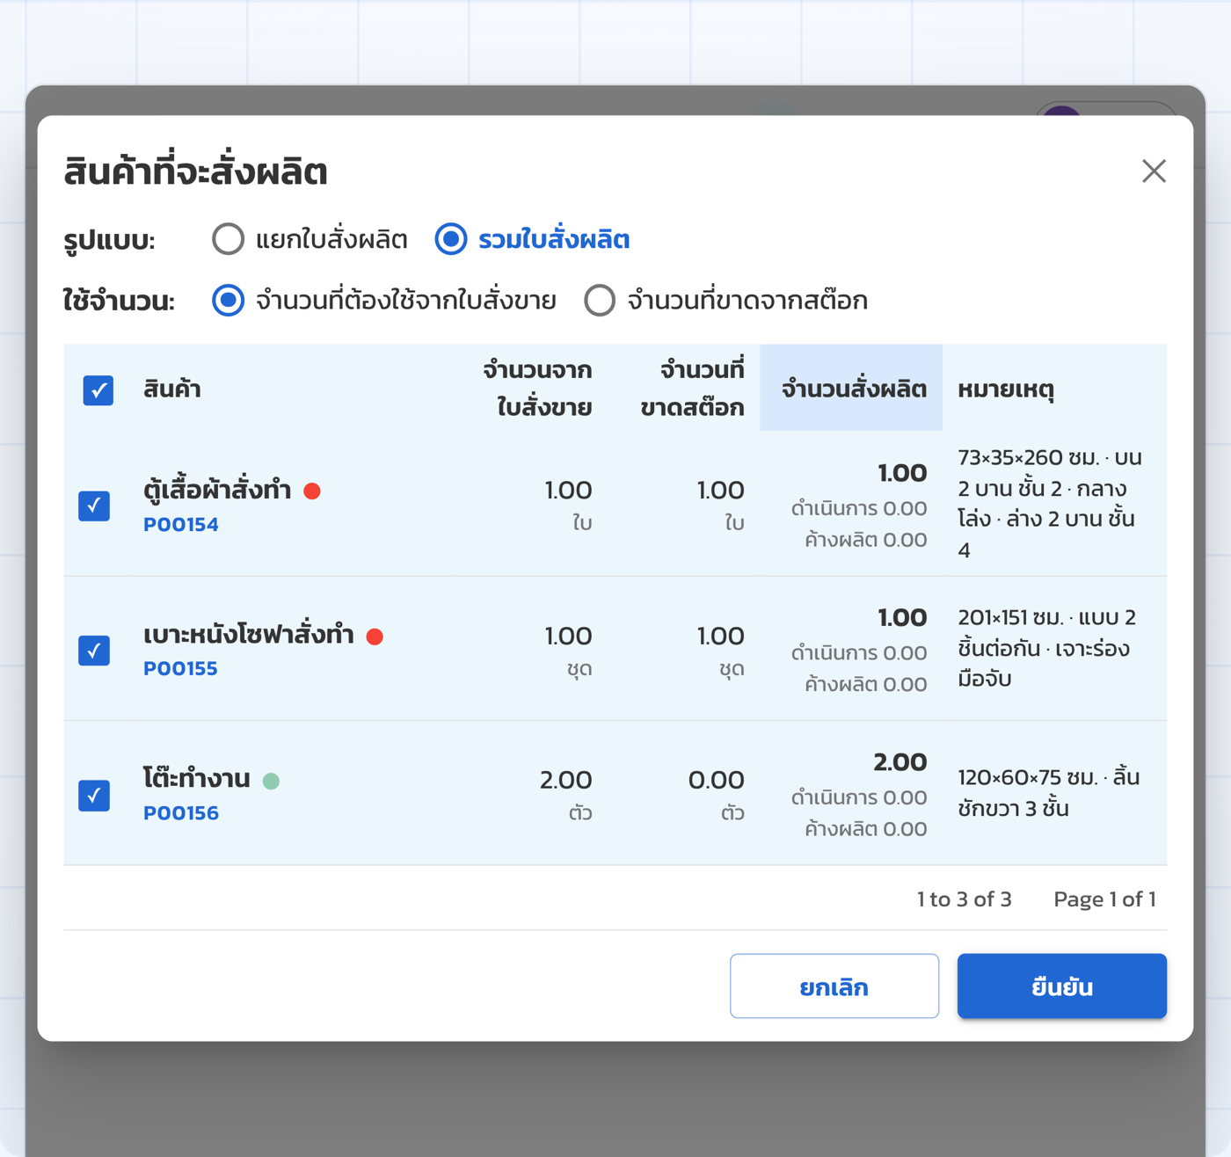
Task: Click the 0.00 ตัว shortage value for โต๊ะทำงาน
Action: pos(716,795)
